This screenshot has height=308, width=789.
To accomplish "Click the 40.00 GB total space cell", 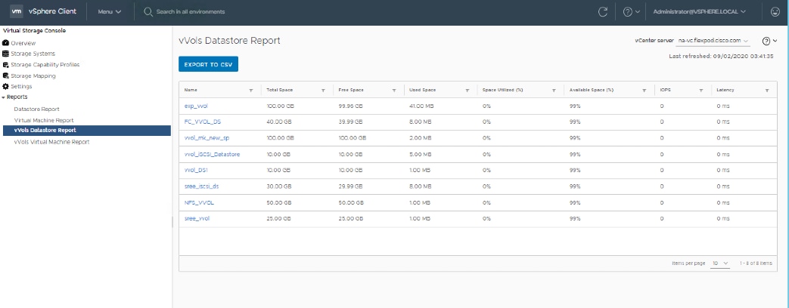I will pos(278,122).
